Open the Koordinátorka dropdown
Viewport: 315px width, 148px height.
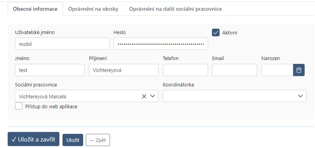[x=235, y=96]
